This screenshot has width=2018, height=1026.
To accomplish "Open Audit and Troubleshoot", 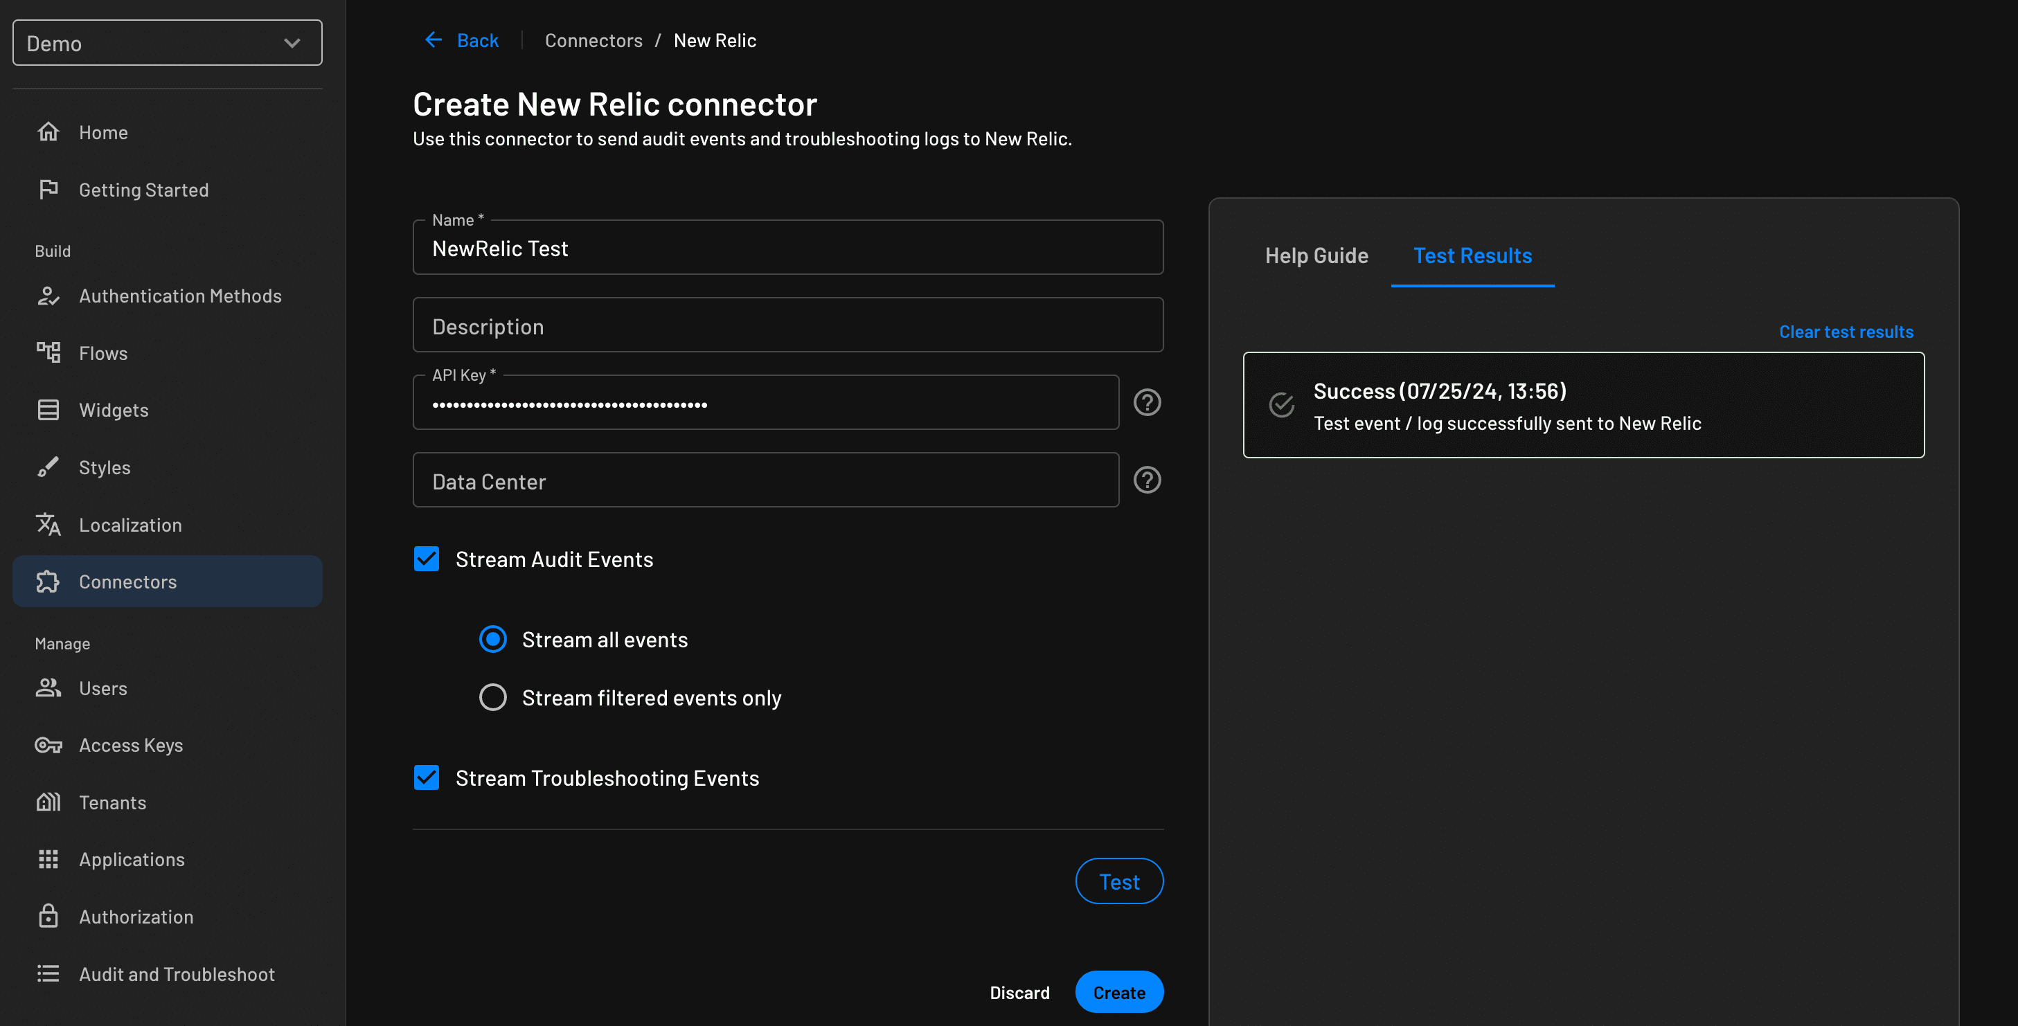I will click(x=177, y=973).
